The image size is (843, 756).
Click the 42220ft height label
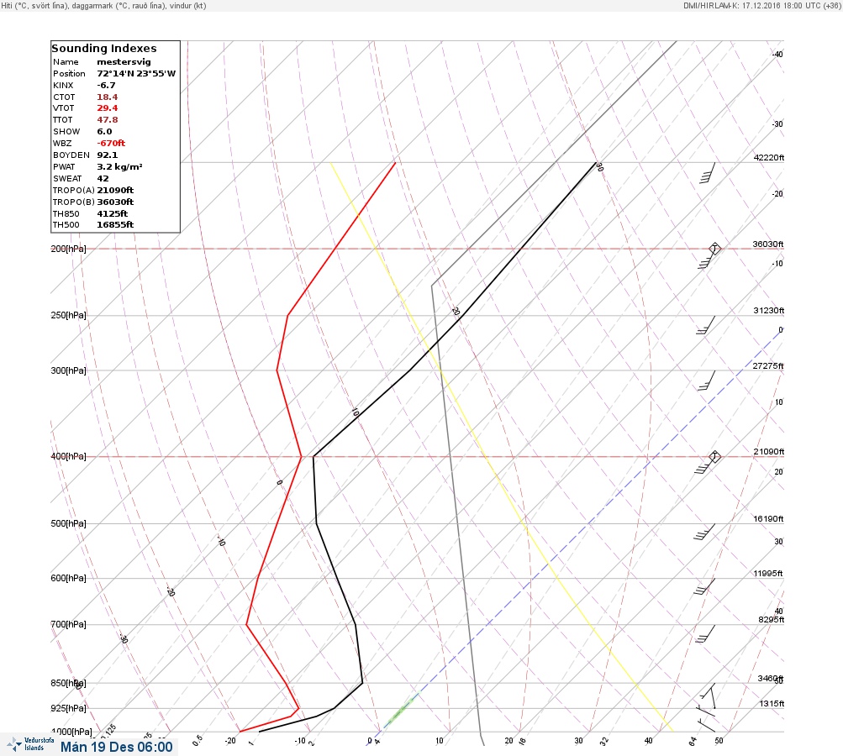pyautogui.click(x=769, y=157)
